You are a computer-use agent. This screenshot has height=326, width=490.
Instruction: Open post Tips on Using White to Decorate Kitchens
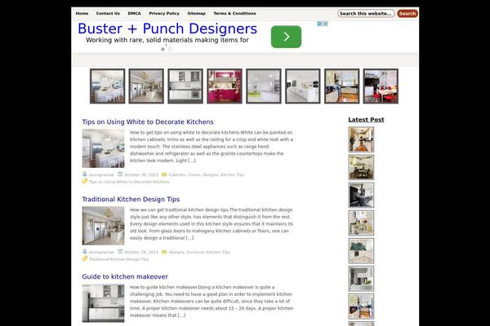tap(148, 122)
